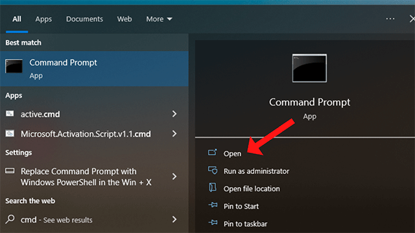Click the Open action icon
This screenshot has width=415, height=233.
tap(212, 153)
